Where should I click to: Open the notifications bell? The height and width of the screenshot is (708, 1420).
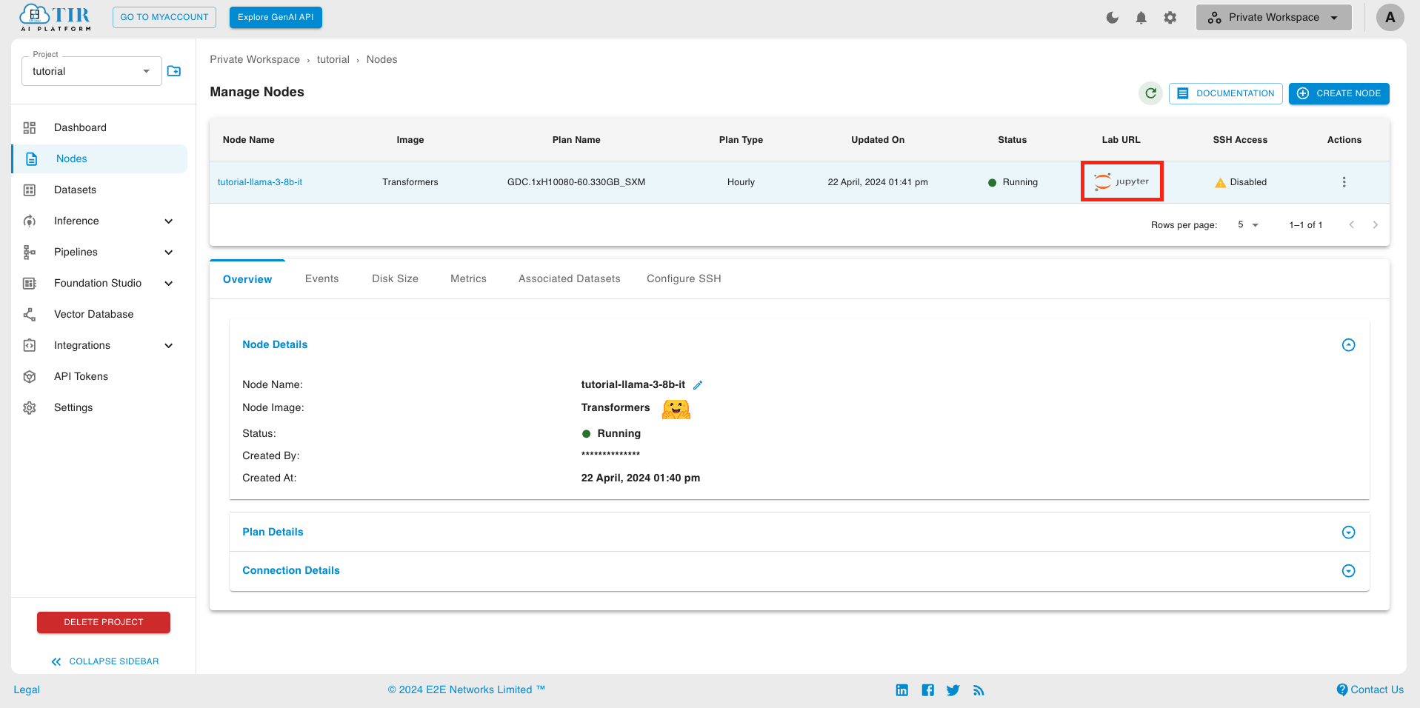(1141, 18)
